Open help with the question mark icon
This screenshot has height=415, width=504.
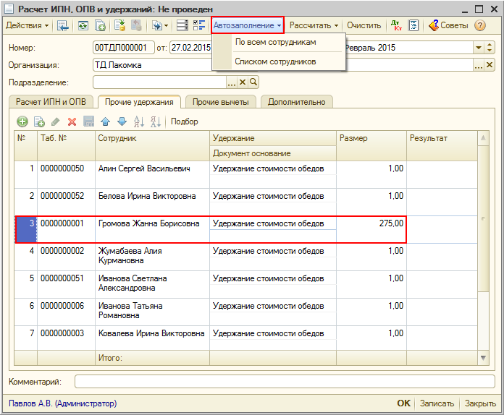tap(479, 25)
